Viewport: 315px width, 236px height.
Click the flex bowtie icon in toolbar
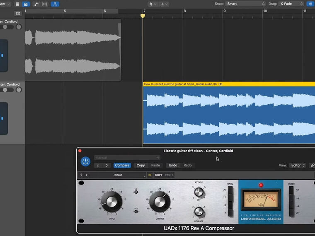(44, 4)
